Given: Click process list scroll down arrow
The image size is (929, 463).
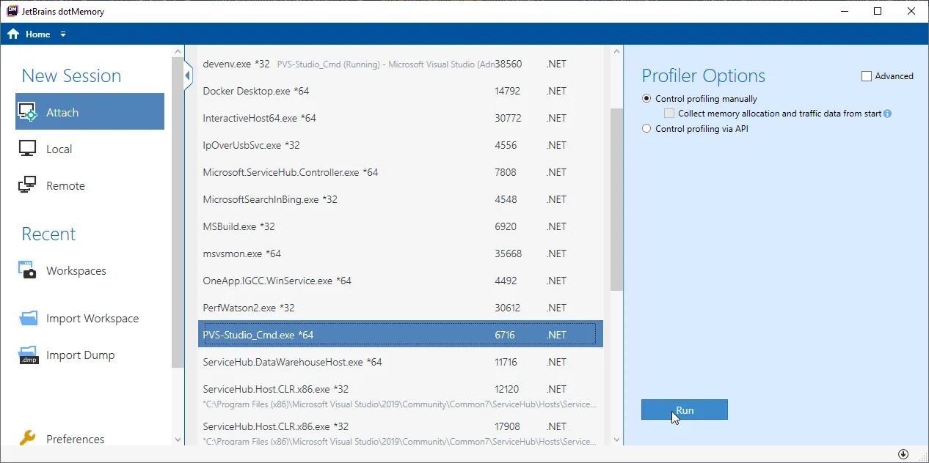Looking at the screenshot, I should coord(616,440).
